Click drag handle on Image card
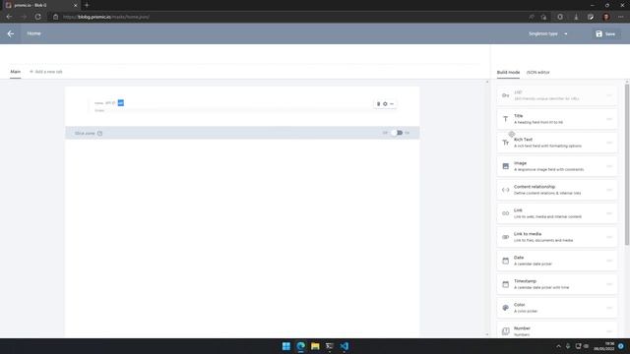This screenshot has height=354, width=630. coord(609,166)
